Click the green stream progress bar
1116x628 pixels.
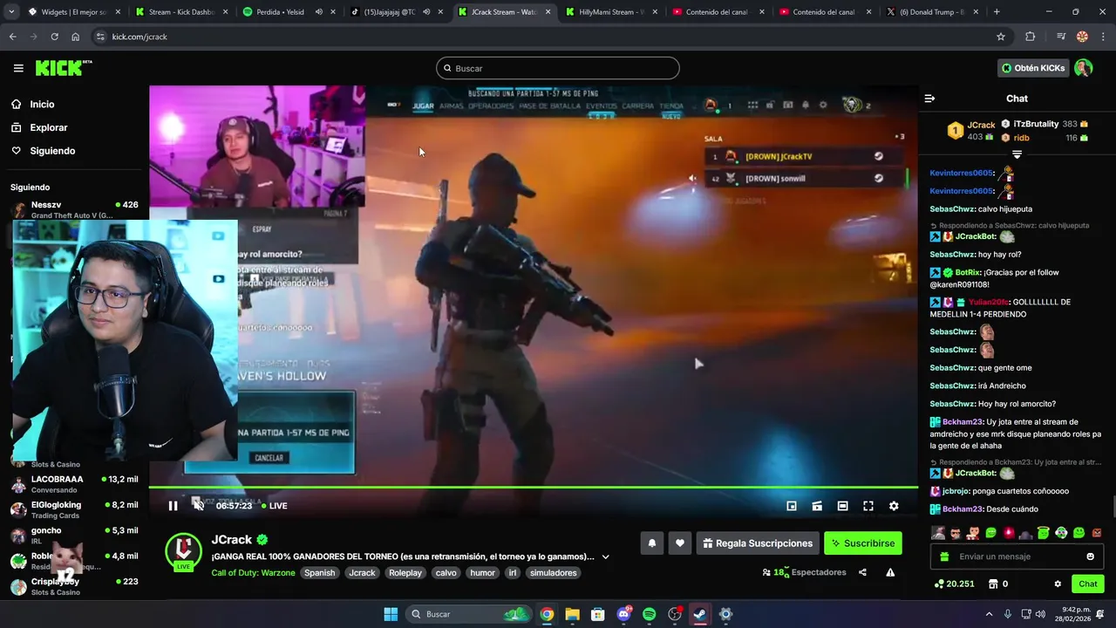[x=534, y=488]
